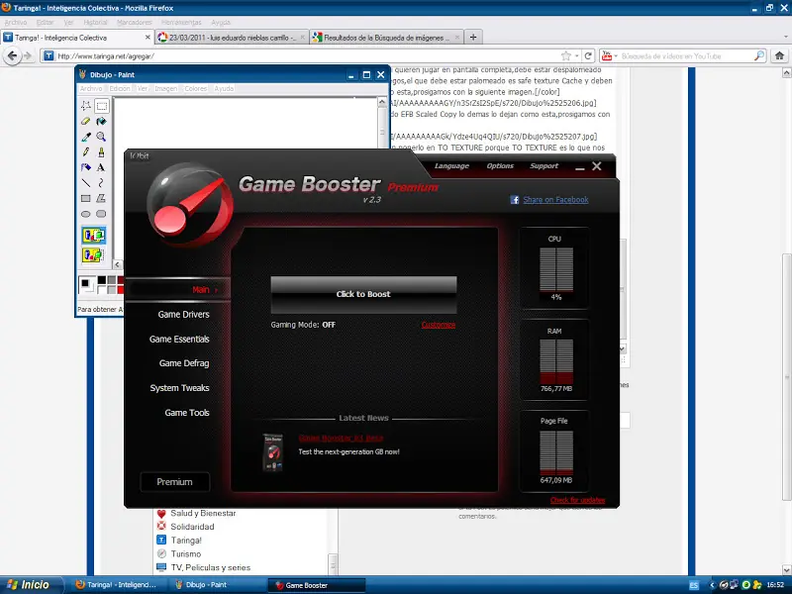Viewport: 792px width, 594px height.
Task: Switch to Dibujo - Paint taskbar button
Action: click(217, 585)
